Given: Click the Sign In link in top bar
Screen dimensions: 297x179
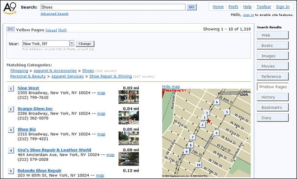Looking at the screenshot, I should [283, 7].
